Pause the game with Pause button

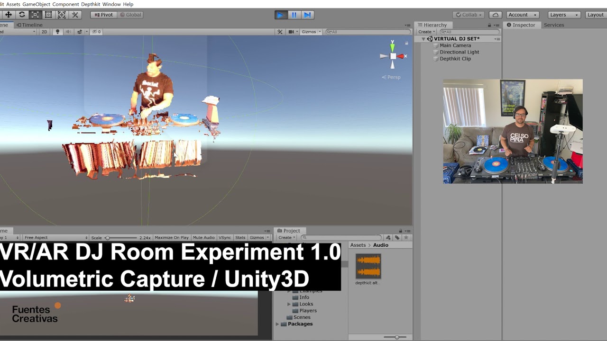point(294,15)
